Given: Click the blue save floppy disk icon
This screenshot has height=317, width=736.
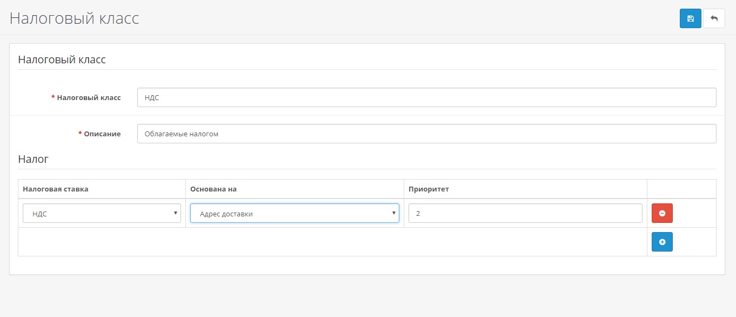Looking at the screenshot, I should click(x=690, y=18).
